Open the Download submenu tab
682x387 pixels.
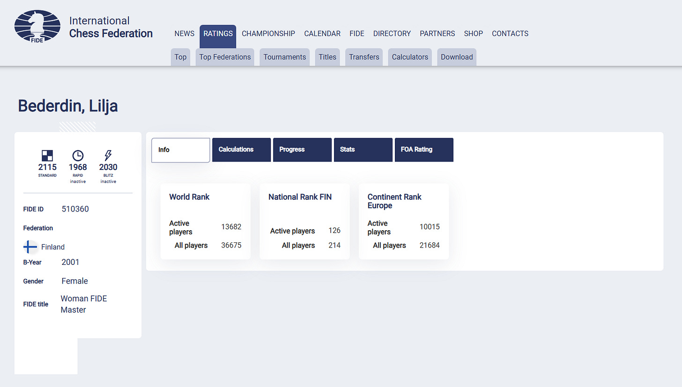[457, 57]
